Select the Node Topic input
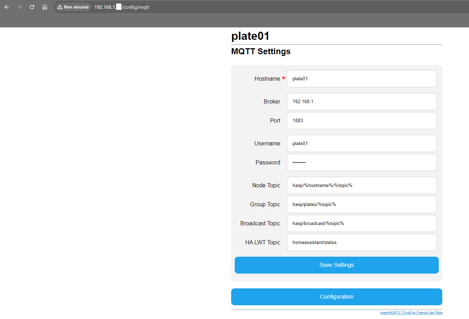 362,186
